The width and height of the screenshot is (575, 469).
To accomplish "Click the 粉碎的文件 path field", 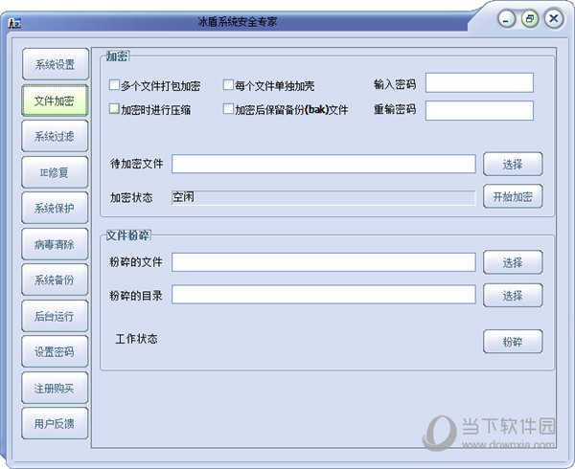I will point(324,262).
